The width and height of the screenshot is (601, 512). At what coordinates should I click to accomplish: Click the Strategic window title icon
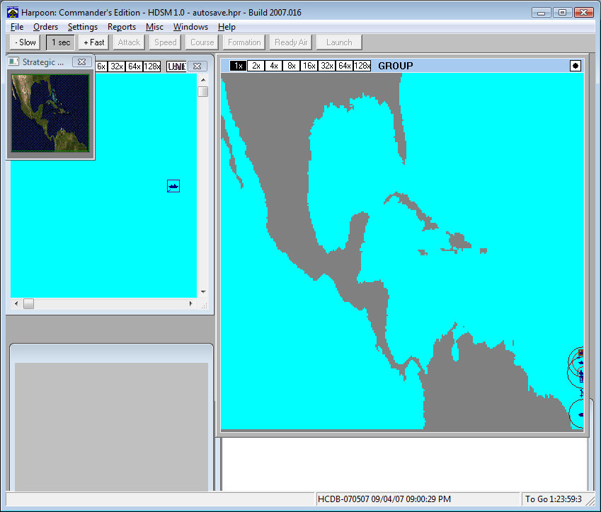(13, 62)
